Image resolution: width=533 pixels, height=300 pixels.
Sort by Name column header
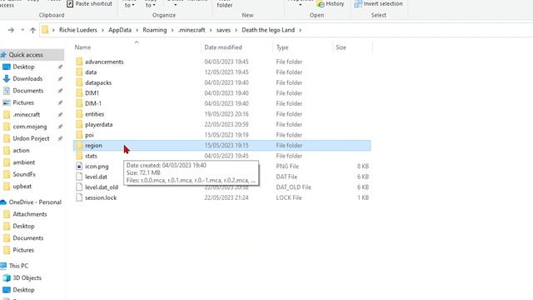[x=82, y=47]
